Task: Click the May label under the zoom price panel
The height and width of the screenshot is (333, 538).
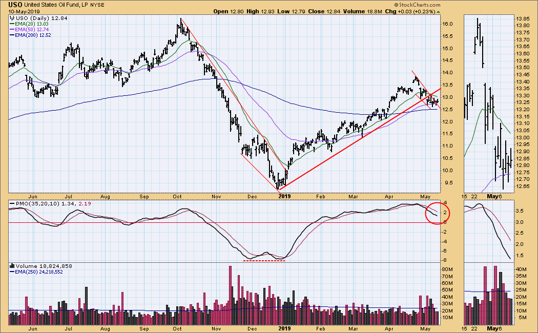Action: [492, 197]
